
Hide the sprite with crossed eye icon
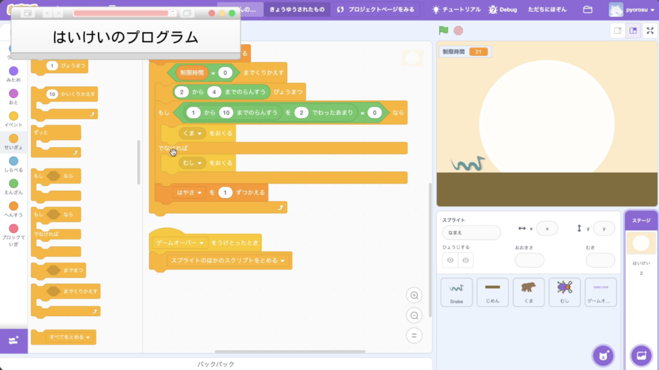(x=465, y=260)
